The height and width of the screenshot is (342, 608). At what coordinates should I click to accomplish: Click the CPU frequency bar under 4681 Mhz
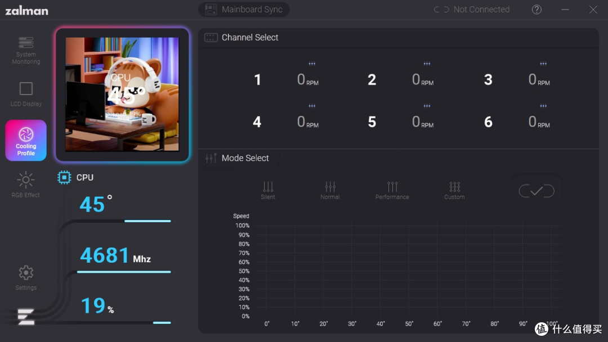point(124,272)
